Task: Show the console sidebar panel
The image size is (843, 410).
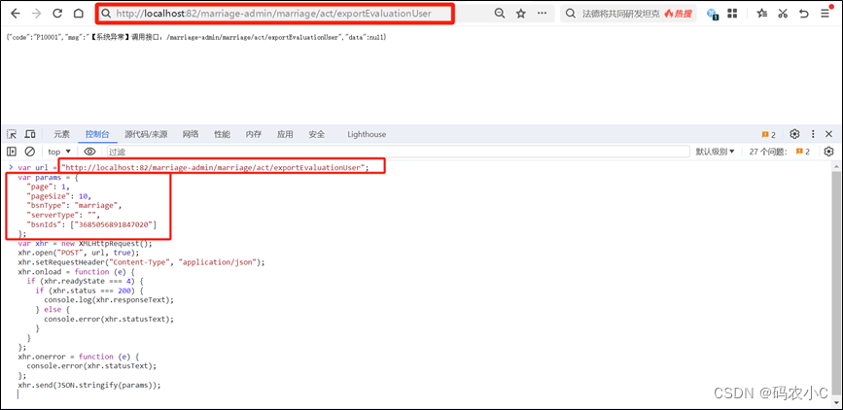Action: point(12,152)
